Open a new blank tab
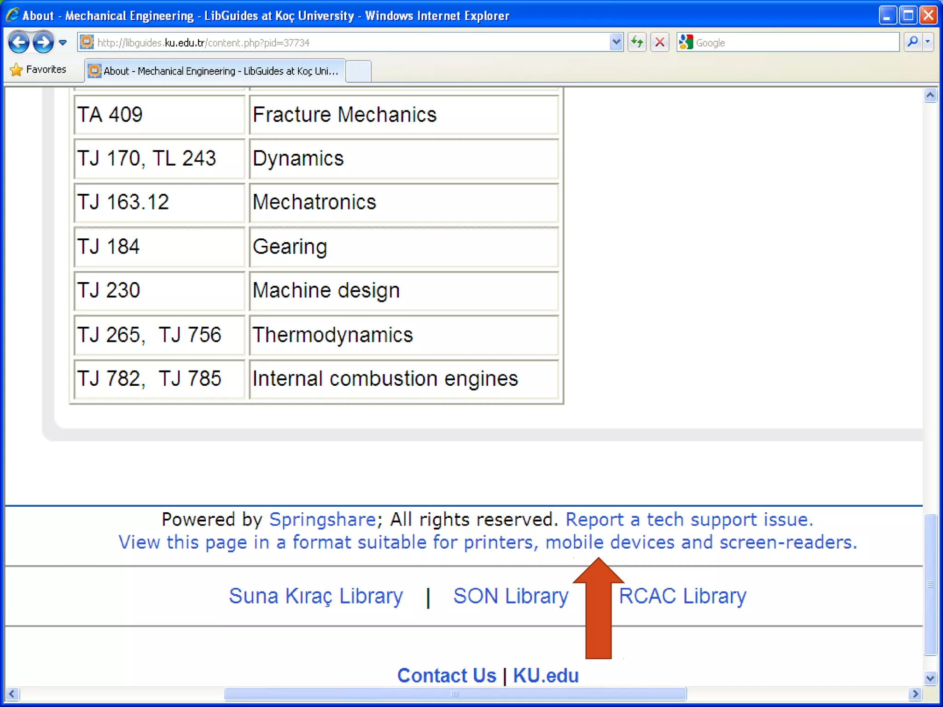The height and width of the screenshot is (707, 943). click(358, 71)
